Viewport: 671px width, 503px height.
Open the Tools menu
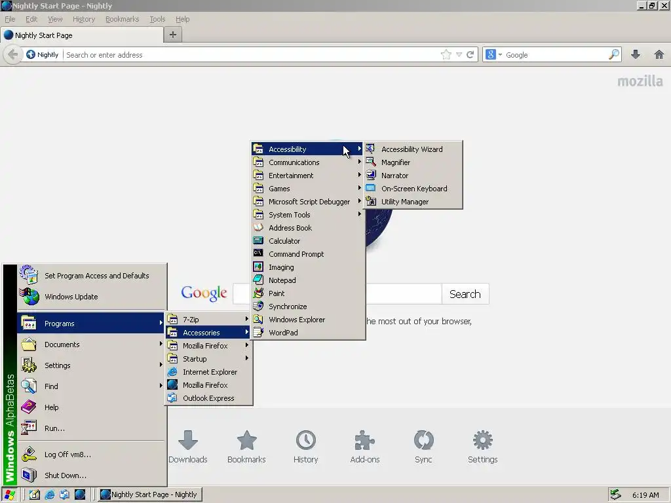tap(157, 19)
